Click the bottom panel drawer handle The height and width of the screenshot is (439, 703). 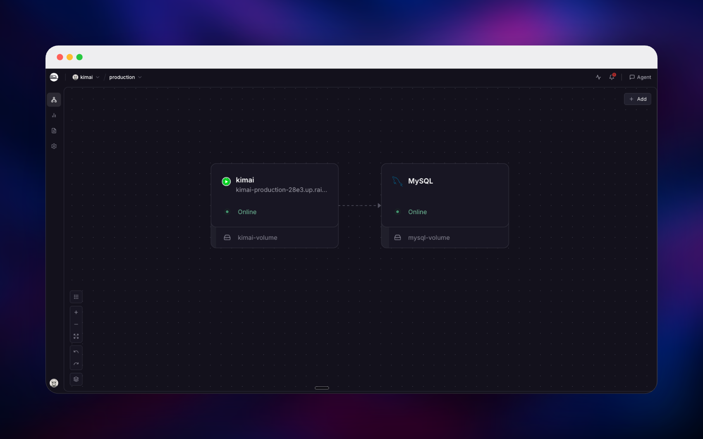point(322,388)
